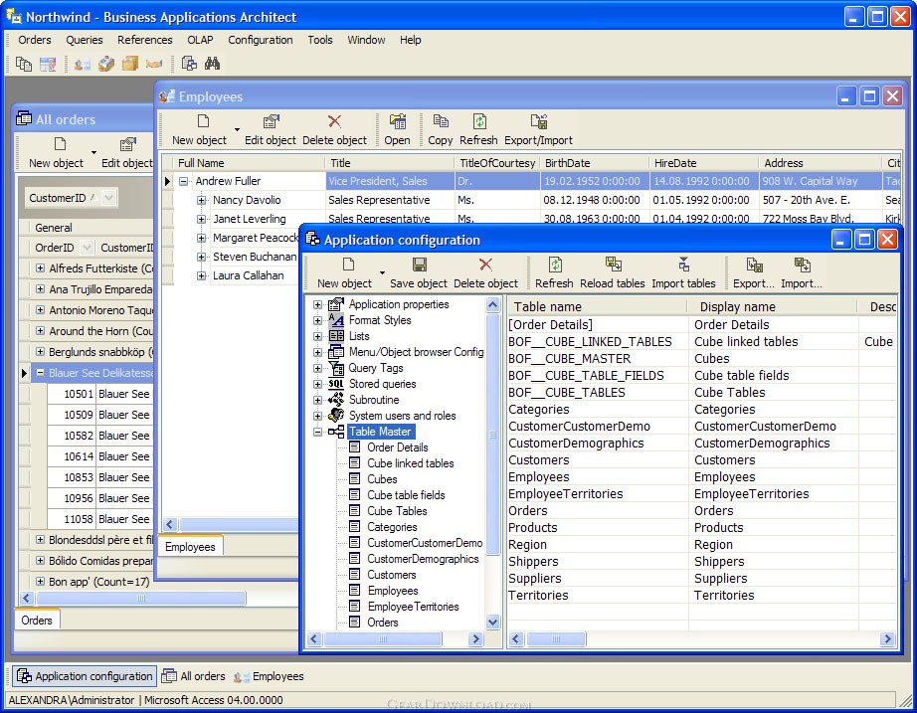The height and width of the screenshot is (713, 917).
Task: Click Export... in Application configuration toolbar
Action: [753, 272]
